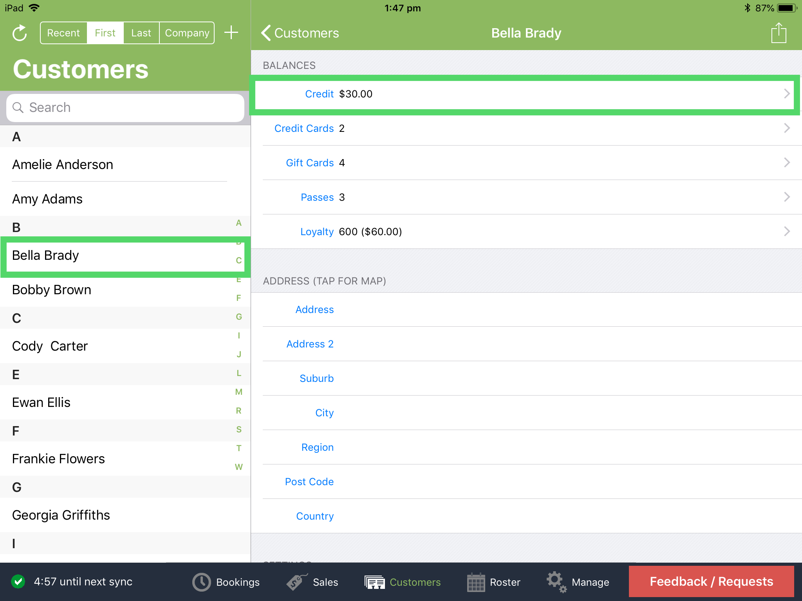Open the share export icon
The height and width of the screenshot is (601, 802).
779,33
